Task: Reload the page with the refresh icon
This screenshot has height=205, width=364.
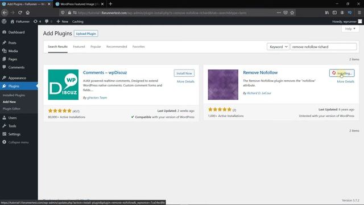Action: click(x=20, y=13)
